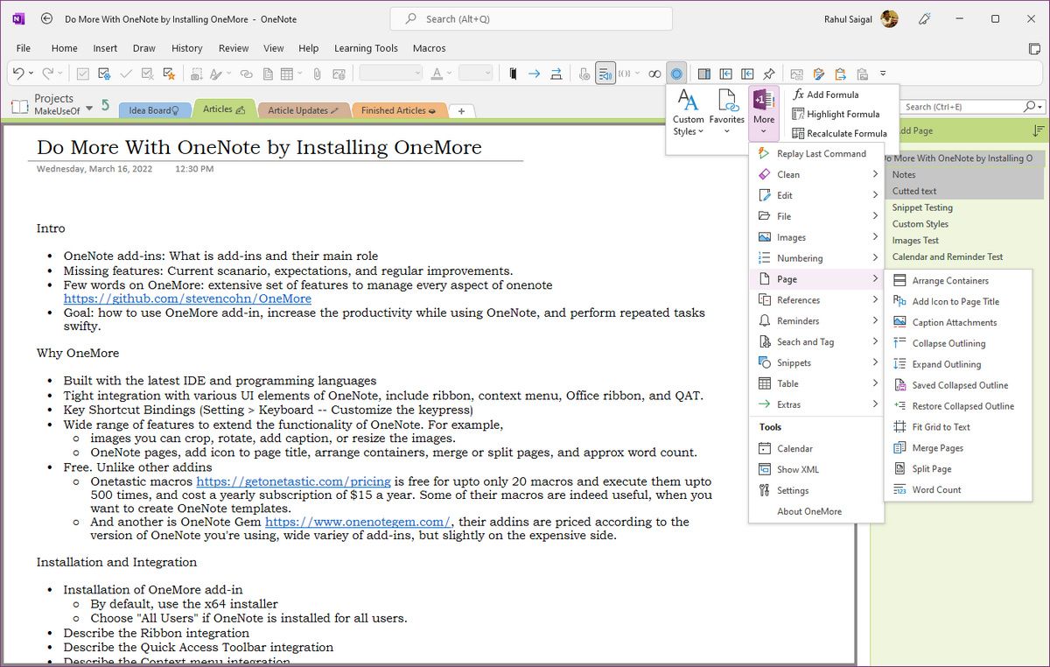Click the paperclip file attachment icon
Image resolution: width=1050 pixels, height=667 pixels.
[x=317, y=74]
